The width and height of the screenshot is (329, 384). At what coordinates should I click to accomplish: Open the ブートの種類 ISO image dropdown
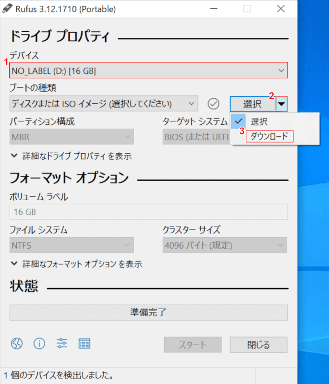104,104
